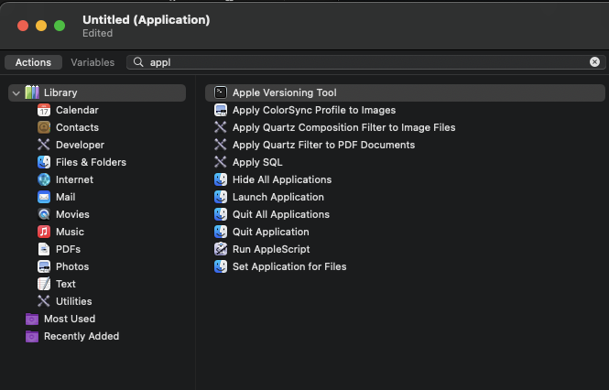Image resolution: width=609 pixels, height=390 pixels.
Task: Select the Mail envelope icon
Action: 44,197
